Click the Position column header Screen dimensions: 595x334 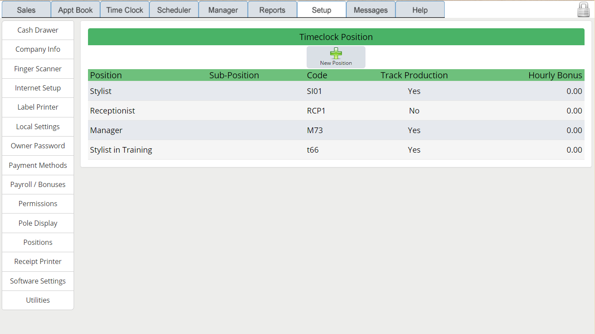point(106,75)
